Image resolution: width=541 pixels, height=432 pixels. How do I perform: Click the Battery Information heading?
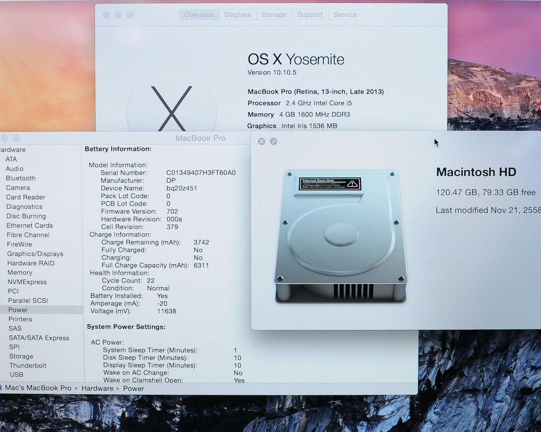[118, 149]
